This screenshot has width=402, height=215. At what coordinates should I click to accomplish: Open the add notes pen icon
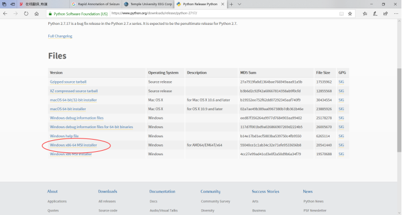point(375,14)
